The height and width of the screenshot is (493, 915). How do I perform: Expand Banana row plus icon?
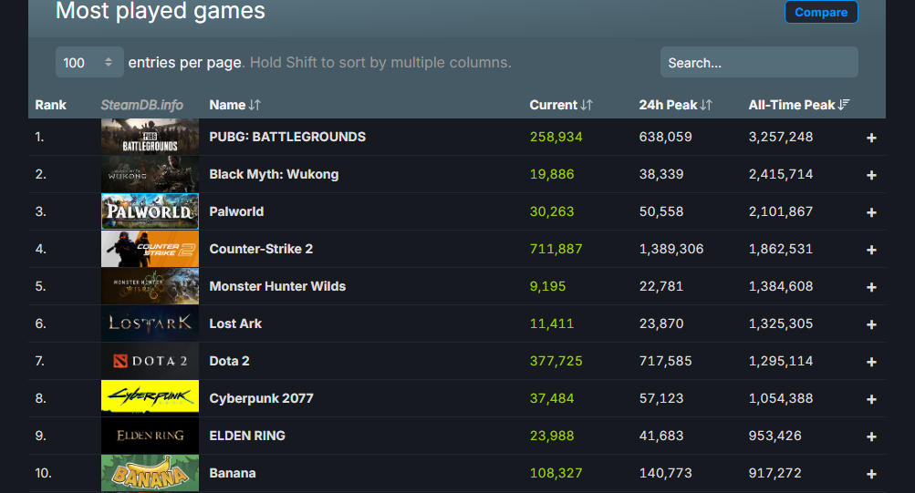click(871, 474)
